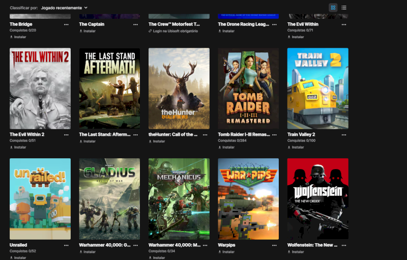
Task: Open Tomb Raider I-III Remastered cover
Action: point(248,89)
